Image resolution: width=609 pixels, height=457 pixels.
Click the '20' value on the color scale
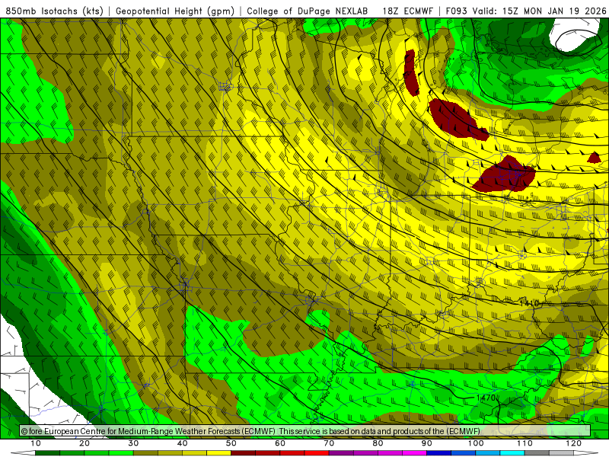click(x=84, y=443)
